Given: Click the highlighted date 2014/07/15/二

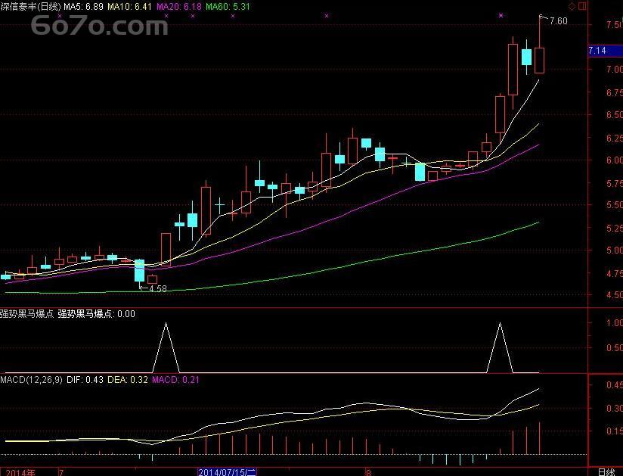Looking at the screenshot, I should (228, 472).
